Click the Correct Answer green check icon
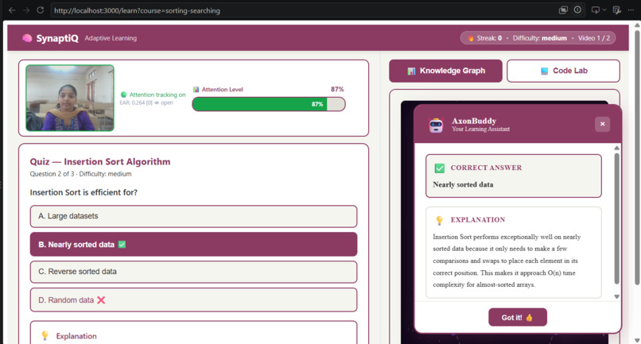Image resolution: width=641 pixels, height=344 pixels. pos(440,168)
